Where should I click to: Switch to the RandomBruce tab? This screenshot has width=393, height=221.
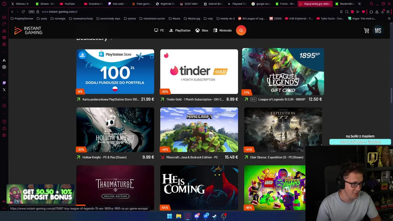pyautogui.click(x=344, y=4)
